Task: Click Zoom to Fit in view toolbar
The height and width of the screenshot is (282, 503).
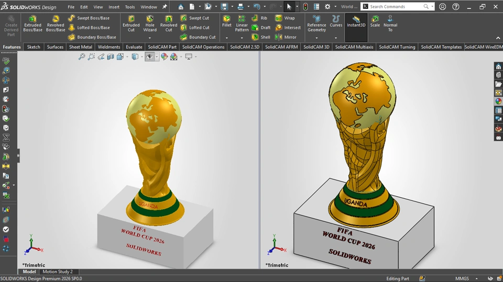Action: click(x=82, y=57)
